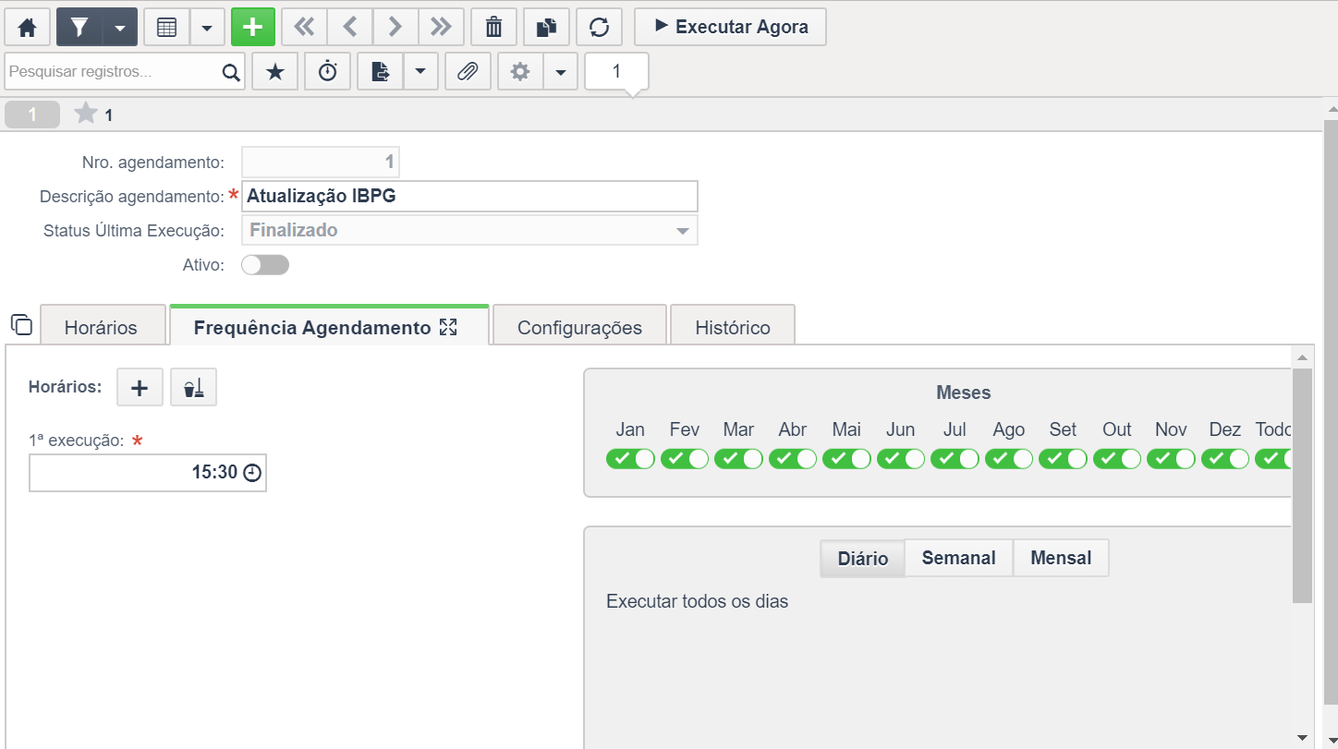Toggle the Mar month switch
The height and width of the screenshot is (749, 1338).
(738, 458)
